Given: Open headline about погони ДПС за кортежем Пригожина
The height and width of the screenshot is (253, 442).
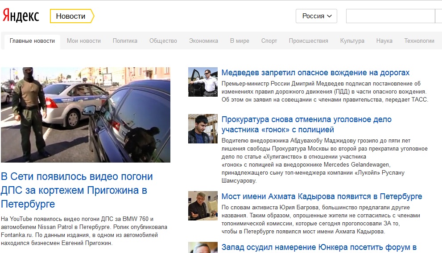Looking at the screenshot, I should [77, 190].
